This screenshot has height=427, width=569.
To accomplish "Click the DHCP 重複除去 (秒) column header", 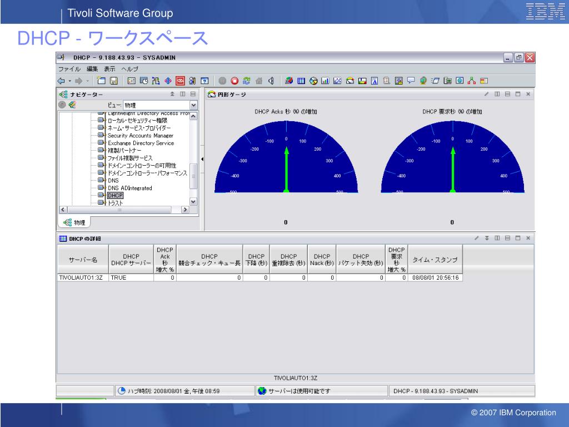I will [289, 260].
